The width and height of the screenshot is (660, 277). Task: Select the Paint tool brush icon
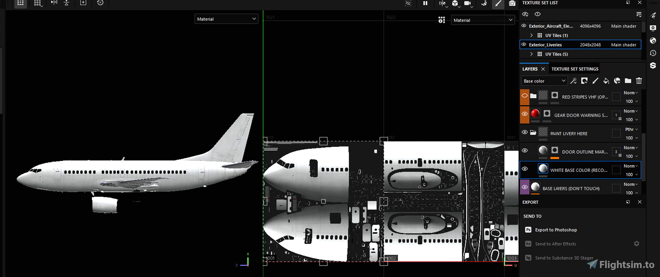(498, 4)
